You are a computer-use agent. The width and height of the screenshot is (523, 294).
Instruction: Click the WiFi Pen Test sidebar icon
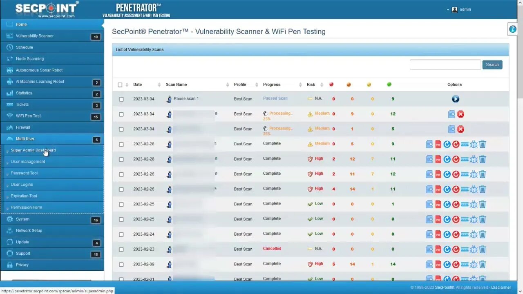pyautogui.click(x=10, y=116)
